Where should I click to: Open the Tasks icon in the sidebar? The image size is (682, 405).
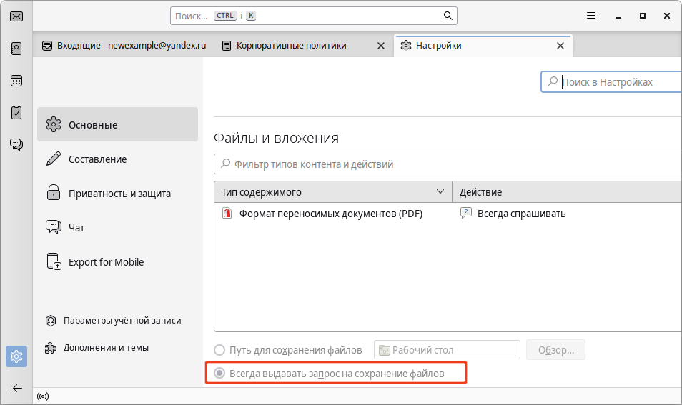16,113
